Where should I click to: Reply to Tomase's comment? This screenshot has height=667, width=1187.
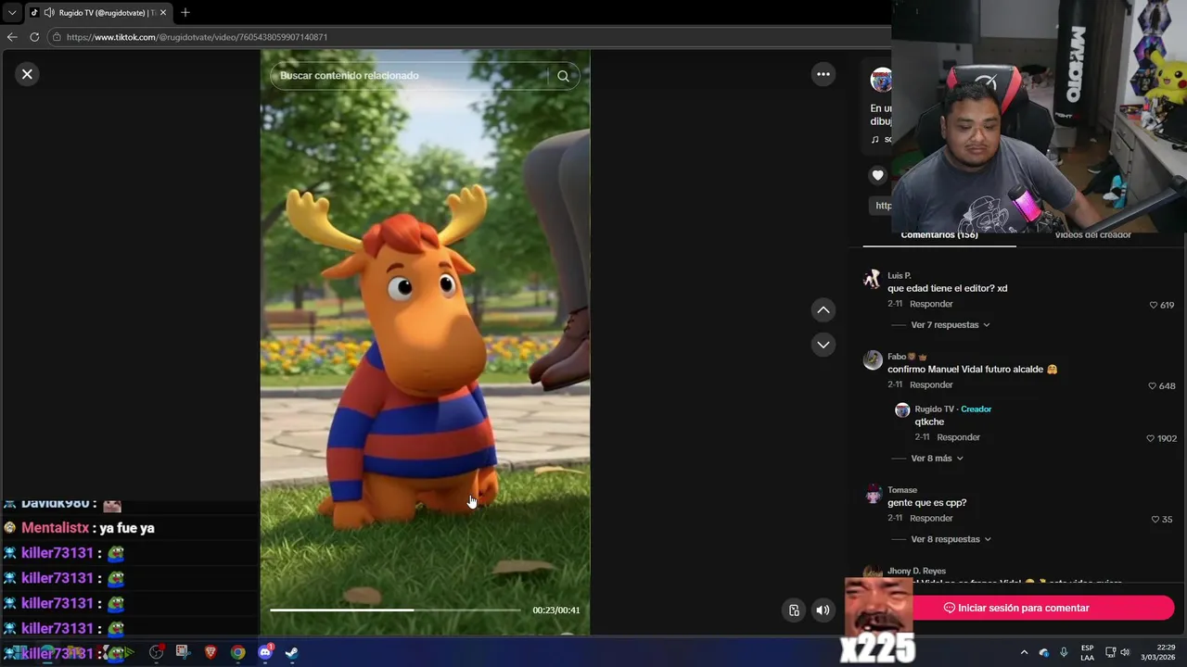coord(931,518)
